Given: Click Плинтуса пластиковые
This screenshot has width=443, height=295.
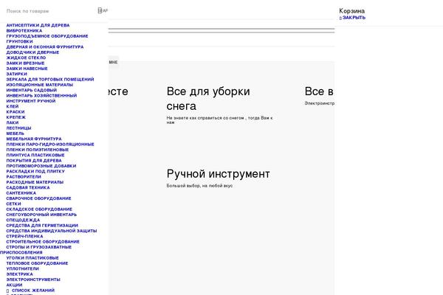Looking at the screenshot, I should click(35, 155).
